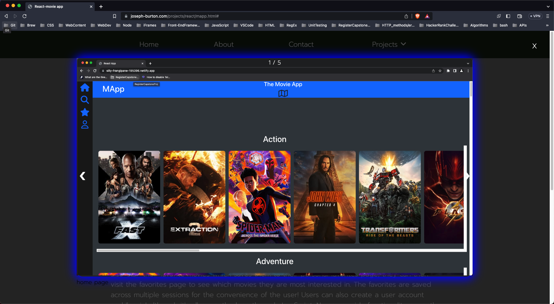Viewport: 554px width, 304px height.
Task: Open the UnitTesting bookmarks folder
Action: click(x=314, y=25)
